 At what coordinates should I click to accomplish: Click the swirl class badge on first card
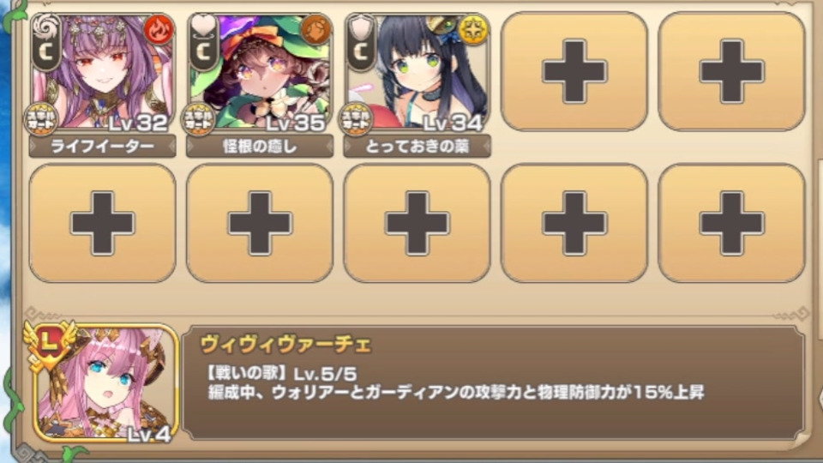(x=46, y=43)
